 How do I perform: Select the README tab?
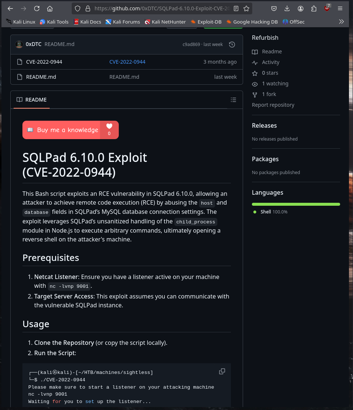click(x=32, y=100)
